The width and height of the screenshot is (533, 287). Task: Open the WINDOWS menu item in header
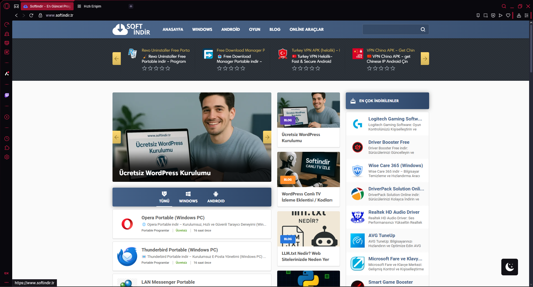[x=202, y=29]
